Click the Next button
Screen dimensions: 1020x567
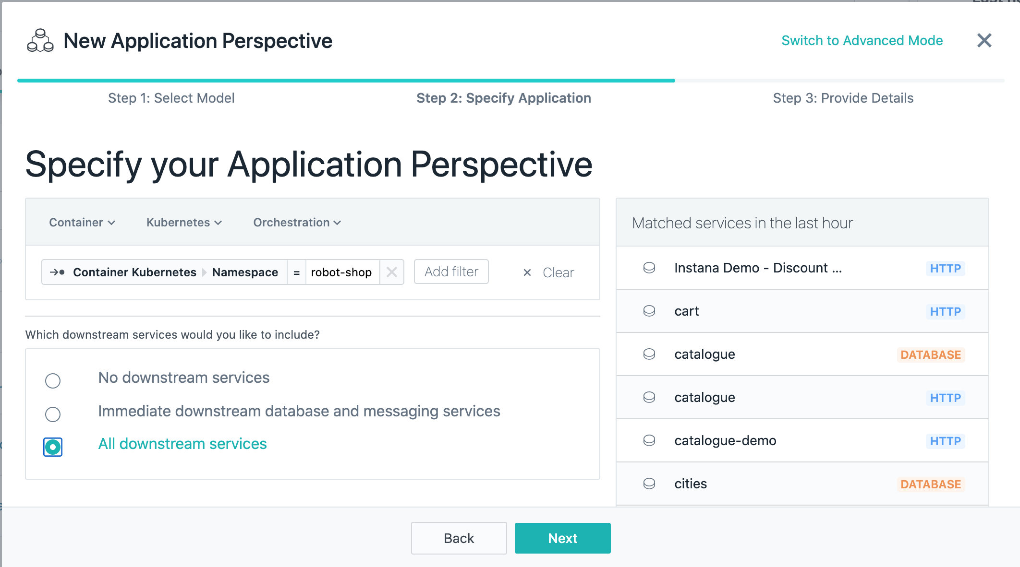tap(563, 538)
